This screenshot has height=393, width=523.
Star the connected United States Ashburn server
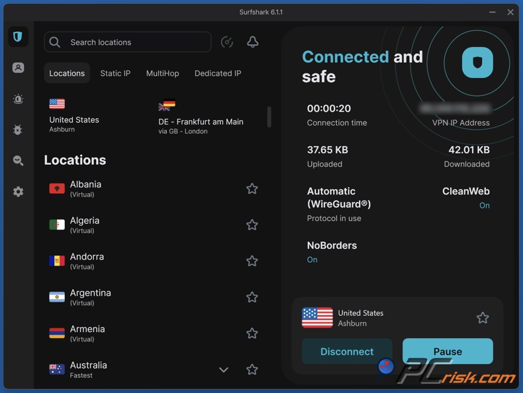pos(483,318)
